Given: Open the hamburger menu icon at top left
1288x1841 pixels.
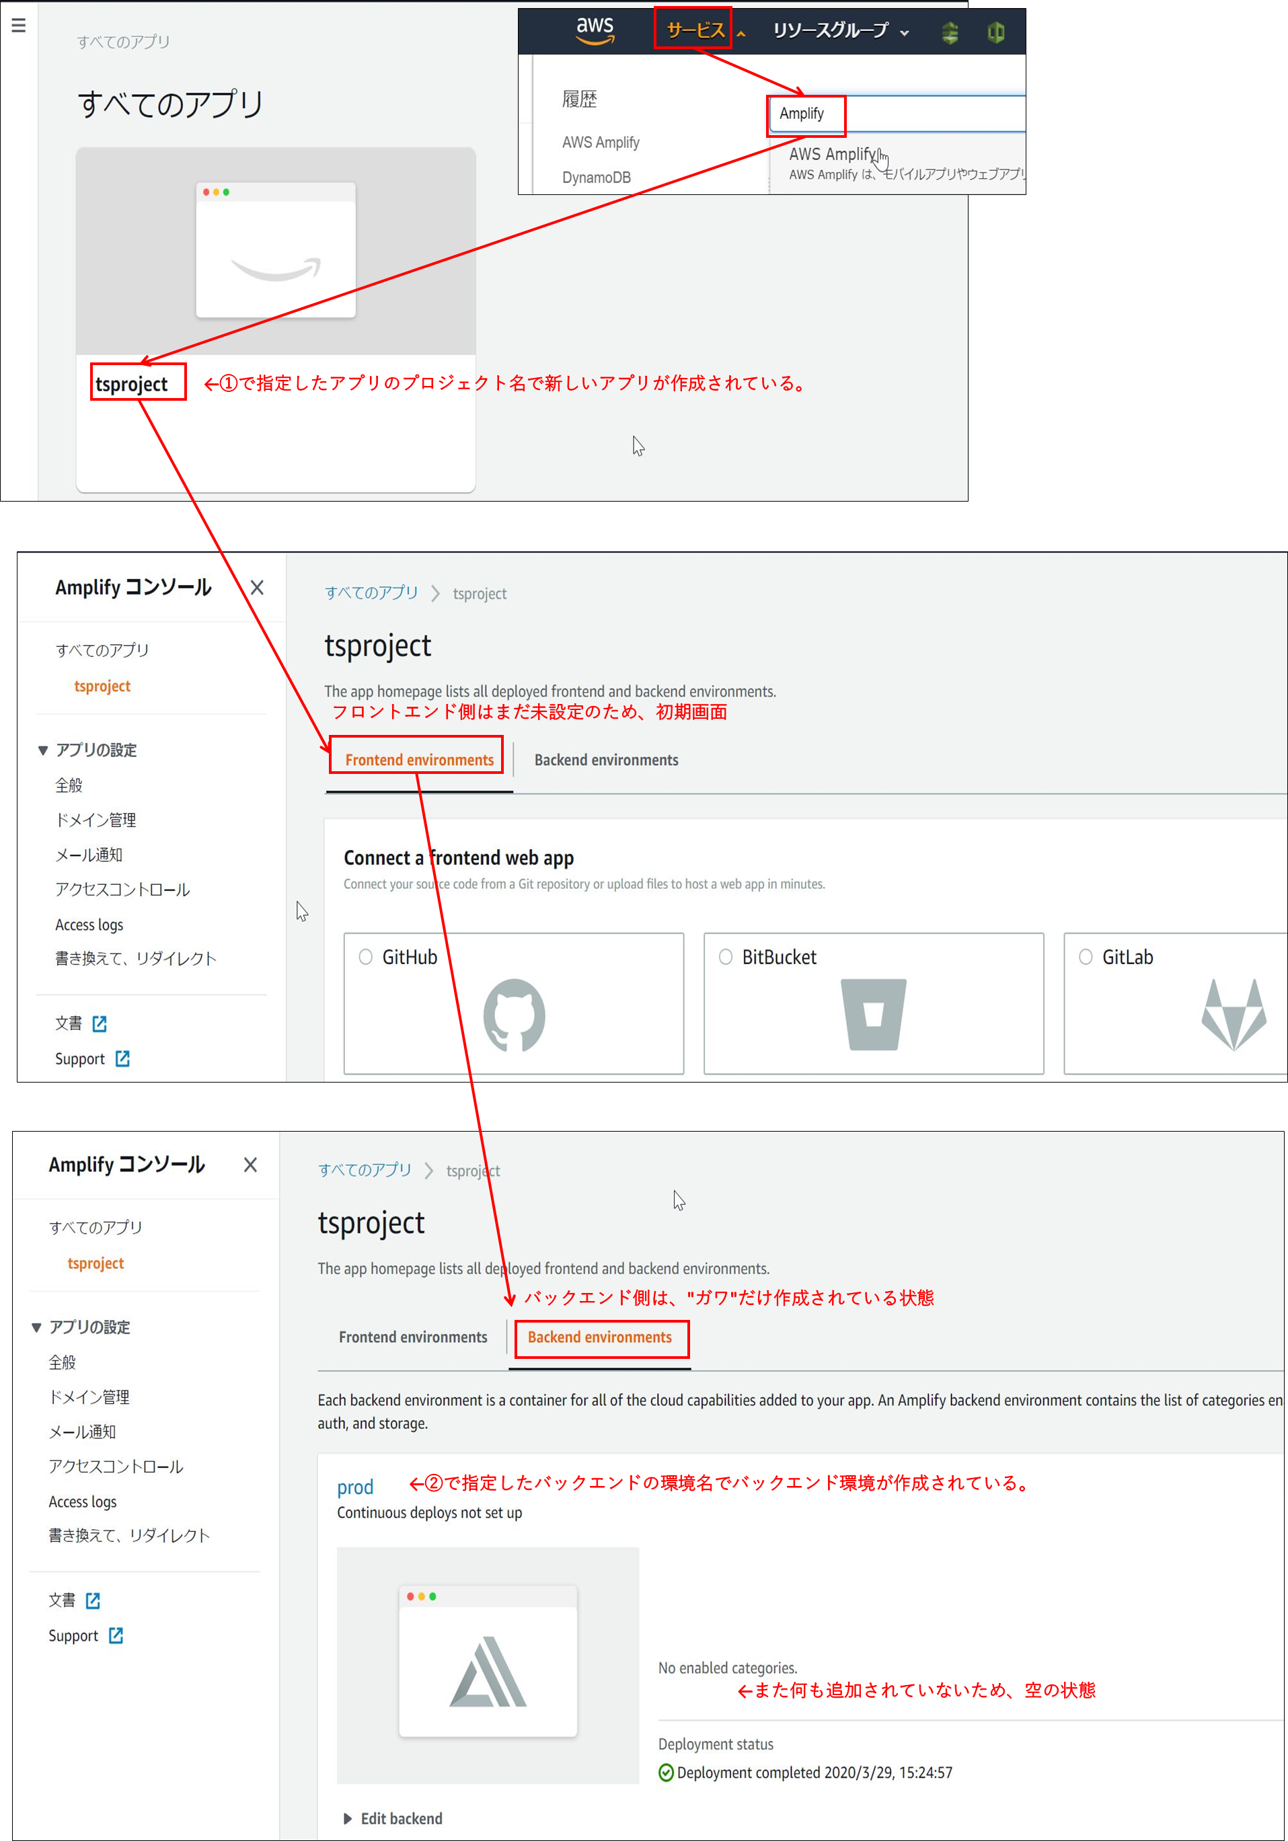Looking at the screenshot, I should [x=18, y=25].
